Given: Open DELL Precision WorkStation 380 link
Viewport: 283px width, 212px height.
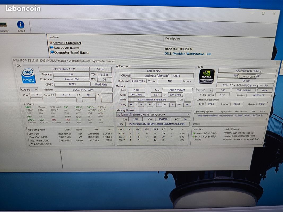Looking at the screenshot, I should (x=188, y=54).
